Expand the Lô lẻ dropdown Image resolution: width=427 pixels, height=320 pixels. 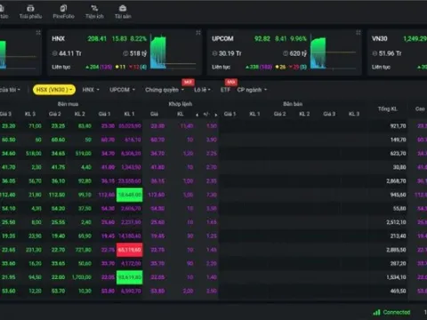point(202,90)
